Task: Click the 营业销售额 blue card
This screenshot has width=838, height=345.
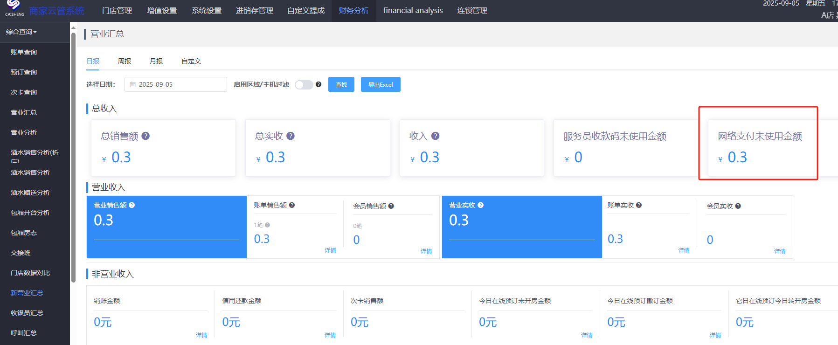Action: (166, 227)
